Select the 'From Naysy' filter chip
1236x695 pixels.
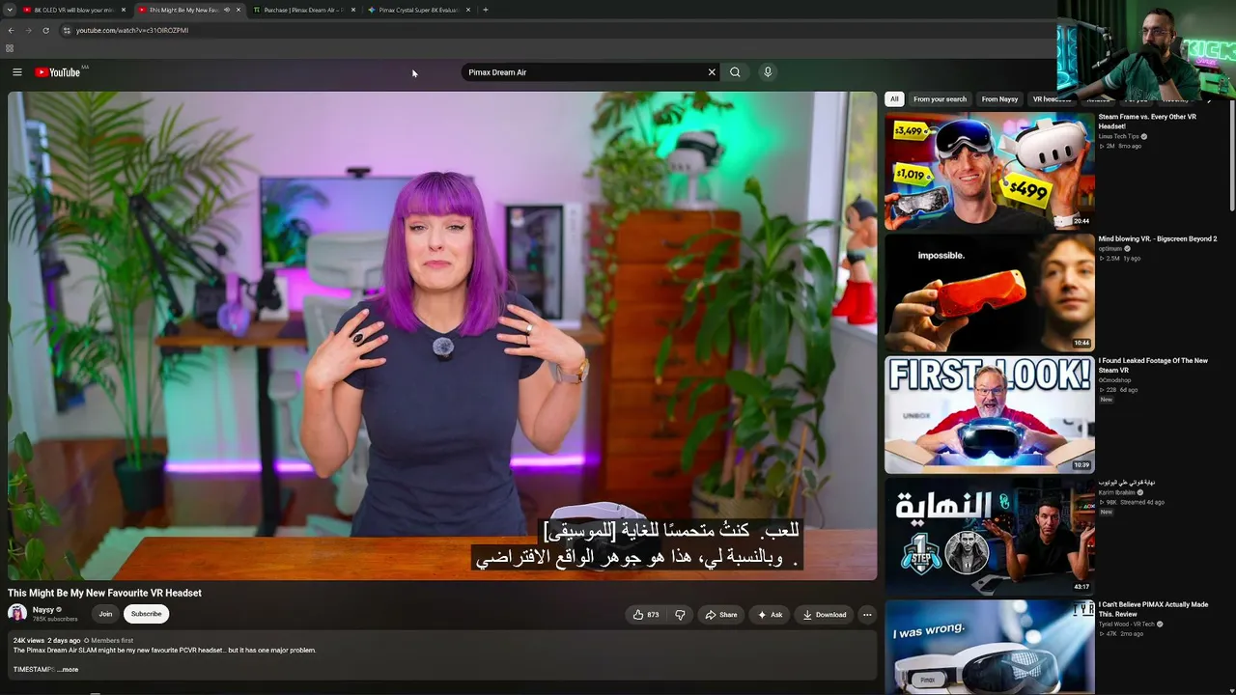(999, 98)
